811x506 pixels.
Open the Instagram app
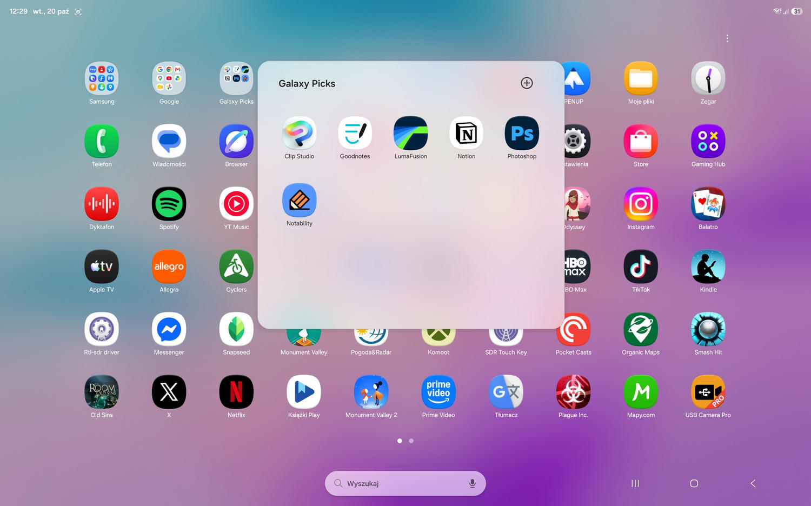(641, 204)
